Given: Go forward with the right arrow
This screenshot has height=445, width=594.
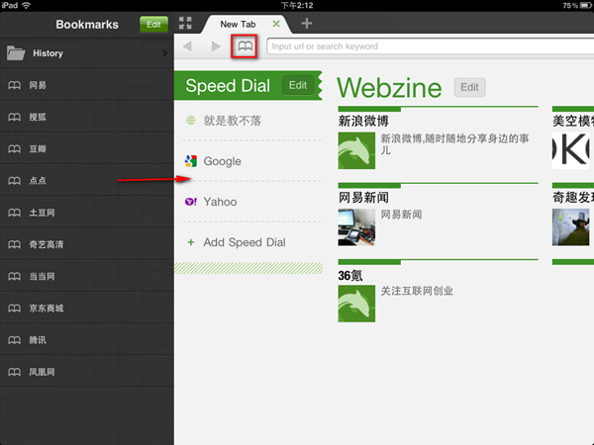Looking at the screenshot, I should tap(216, 46).
